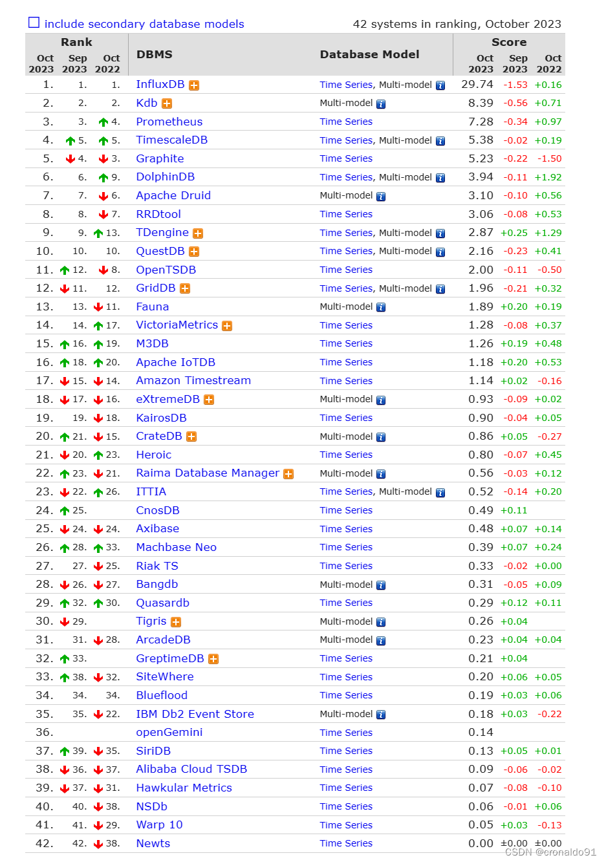Click the orange plus icon beside InfluxDB
The width and height of the screenshot is (606, 862).
194,85
